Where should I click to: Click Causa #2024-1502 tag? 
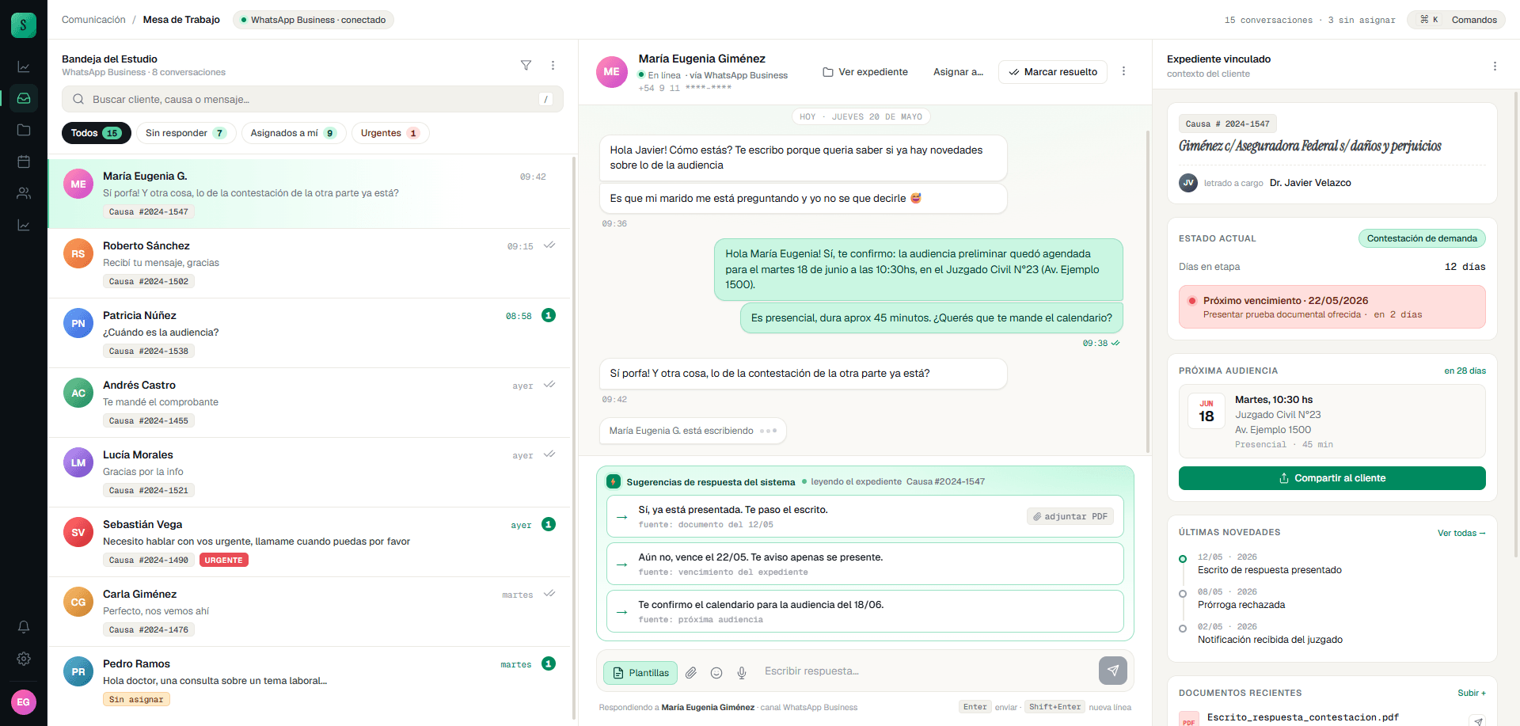pyautogui.click(x=149, y=281)
